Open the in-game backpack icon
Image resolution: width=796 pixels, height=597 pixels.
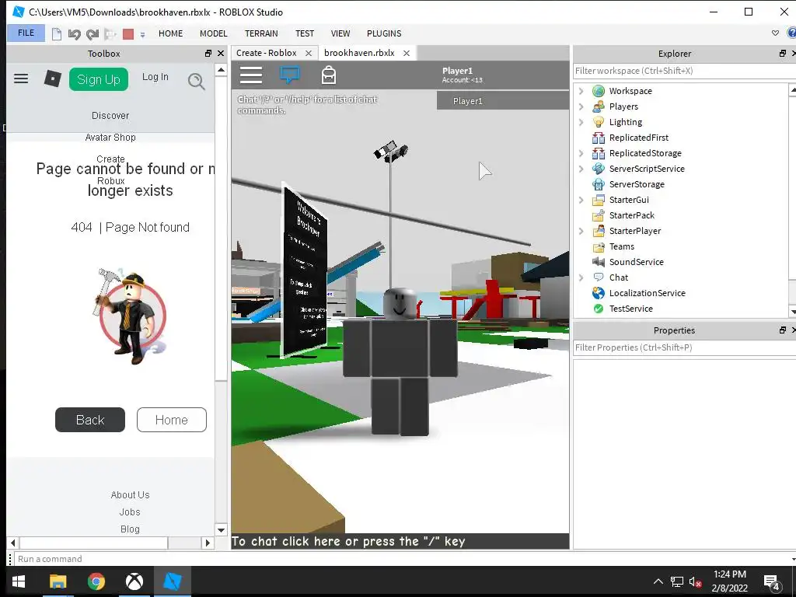point(329,75)
